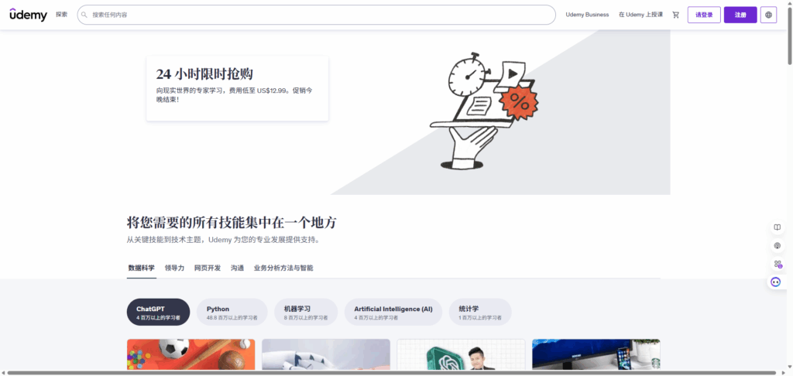Select the Artificial Intelligence (AI) topic pill
The image size is (793, 376).
tap(393, 313)
